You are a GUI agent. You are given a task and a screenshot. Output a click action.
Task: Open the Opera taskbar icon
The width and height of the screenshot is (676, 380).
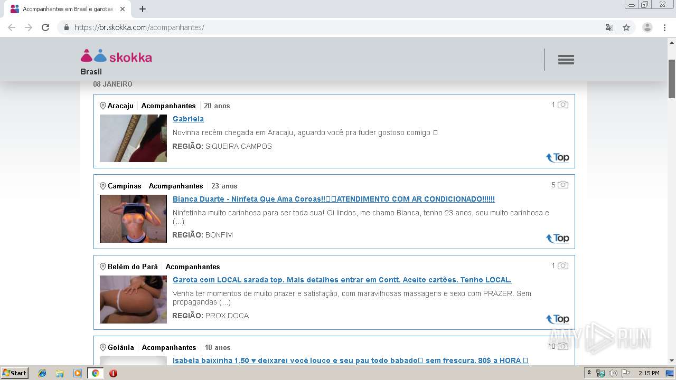pyautogui.click(x=113, y=373)
